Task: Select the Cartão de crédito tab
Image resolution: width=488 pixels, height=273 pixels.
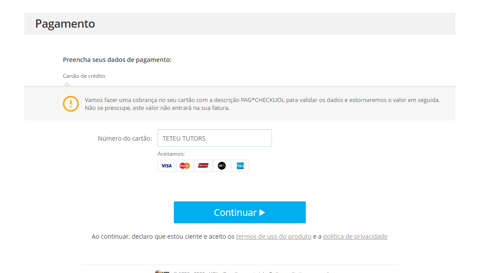Action: click(84, 76)
